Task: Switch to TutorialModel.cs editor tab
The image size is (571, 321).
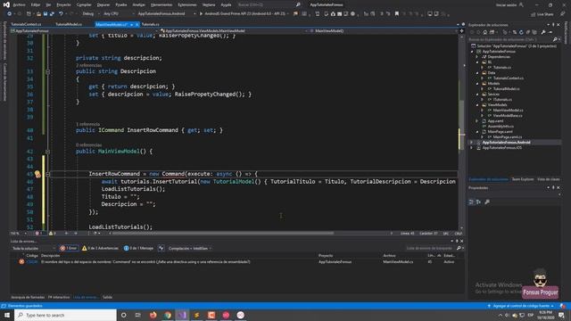Action: [x=69, y=24]
